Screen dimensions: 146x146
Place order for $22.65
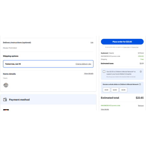(x=122, y=42)
